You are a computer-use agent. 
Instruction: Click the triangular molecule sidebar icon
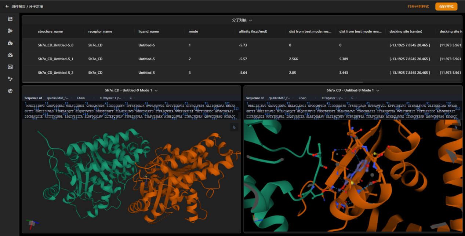click(10, 55)
